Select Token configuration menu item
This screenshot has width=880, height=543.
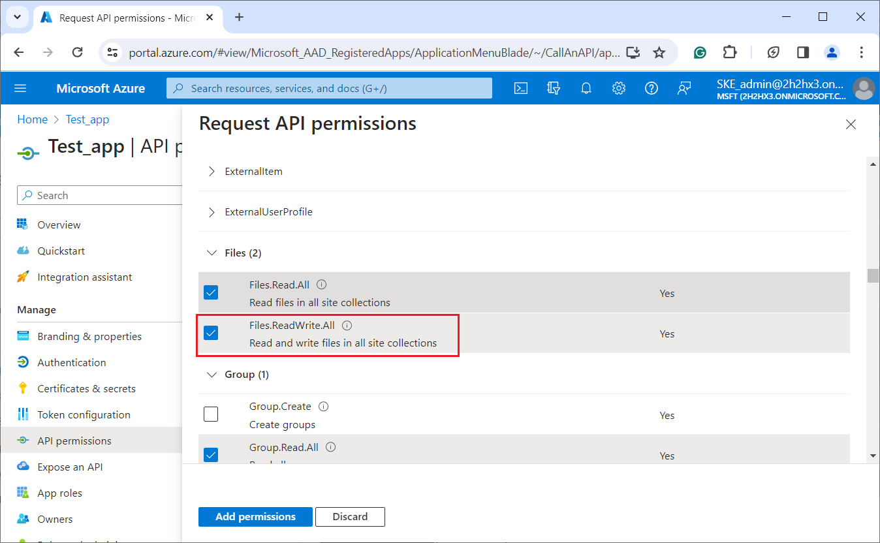pyautogui.click(x=84, y=414)
